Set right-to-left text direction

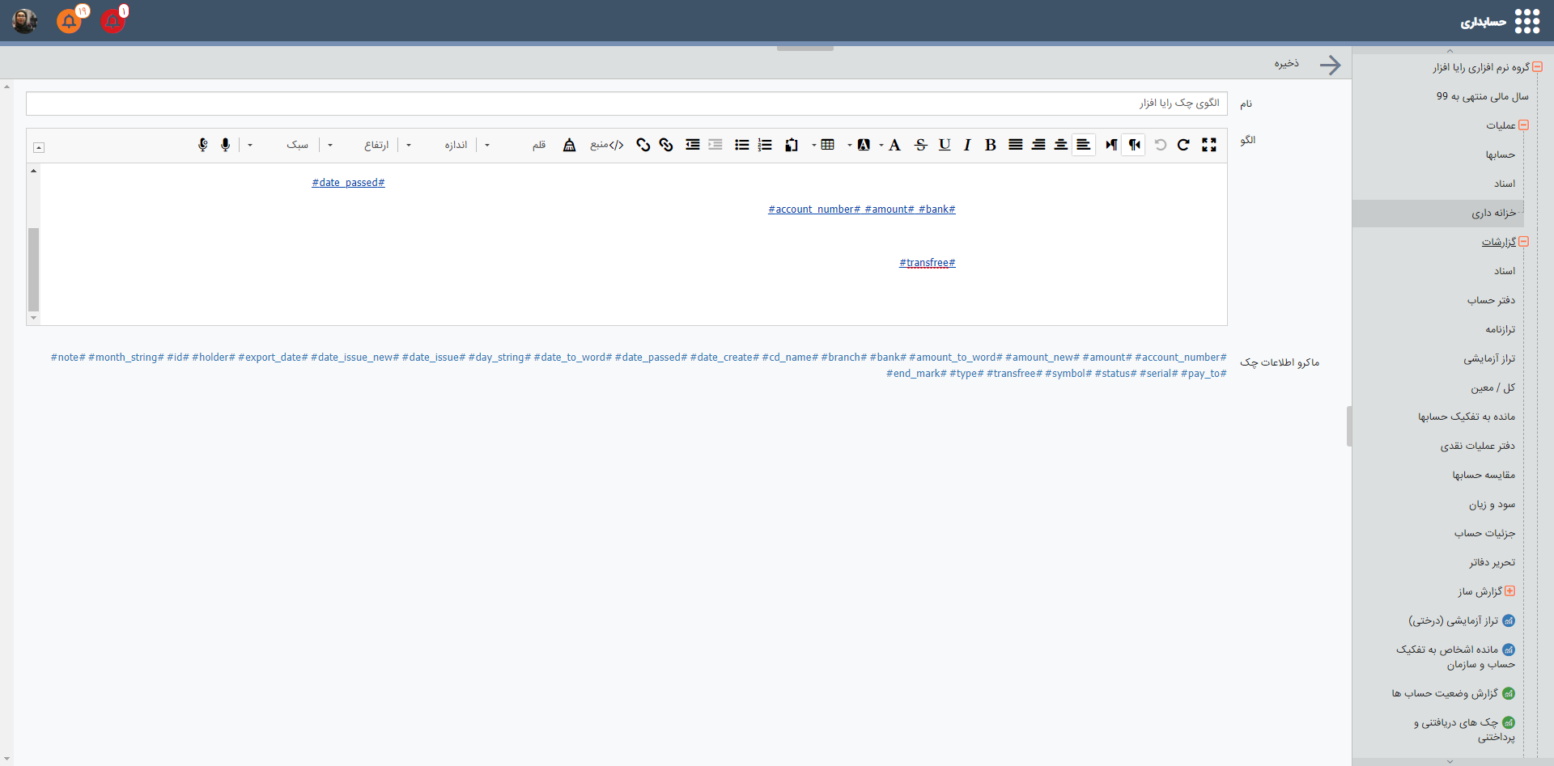click(1134, 145)
